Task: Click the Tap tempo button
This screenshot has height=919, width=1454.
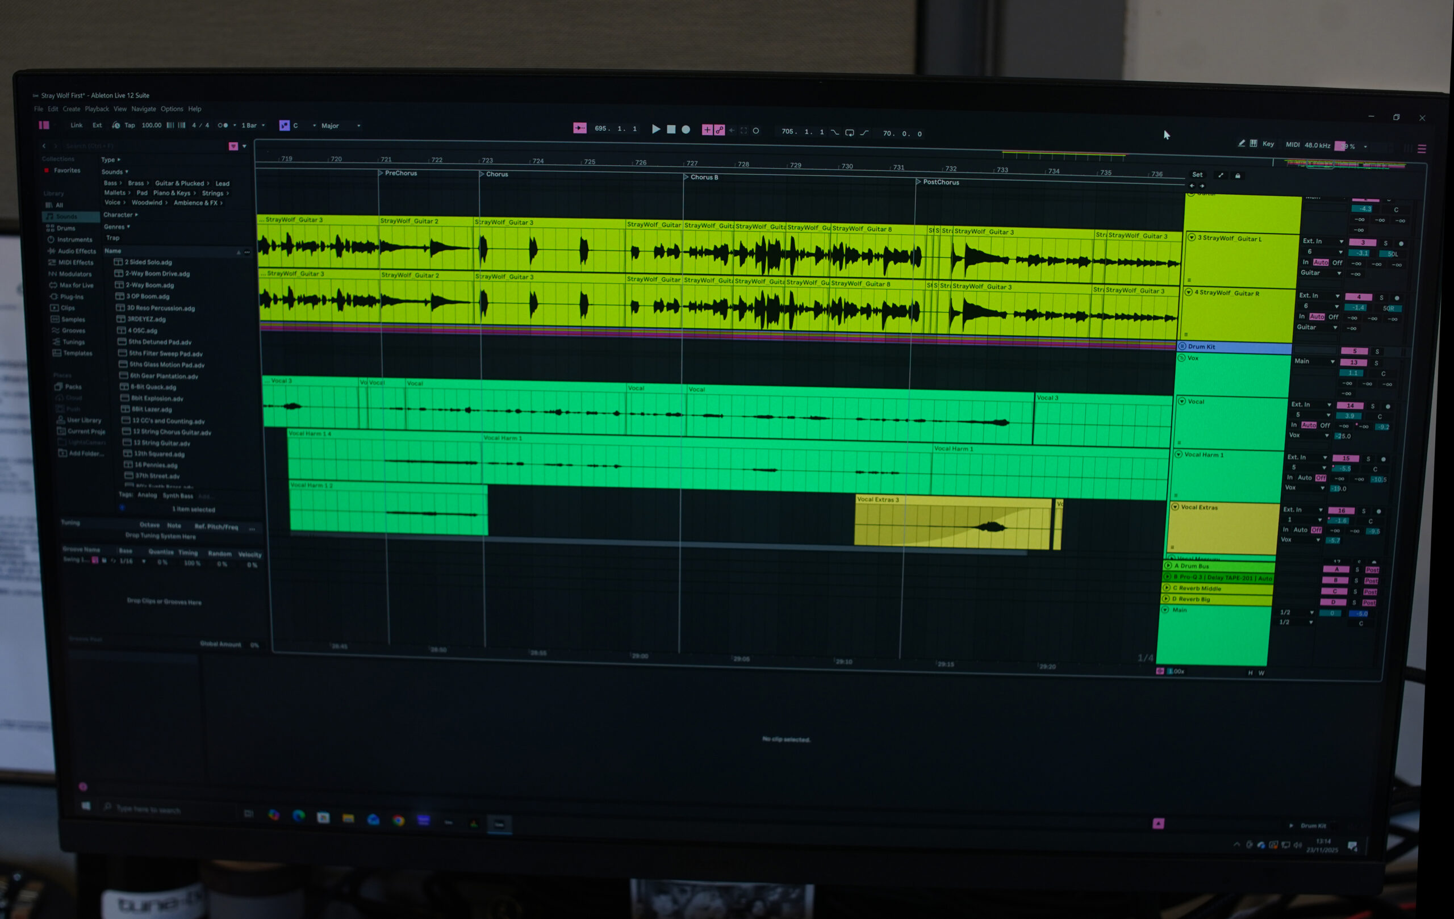Action: pyautogui.click(x=129, y=126)
